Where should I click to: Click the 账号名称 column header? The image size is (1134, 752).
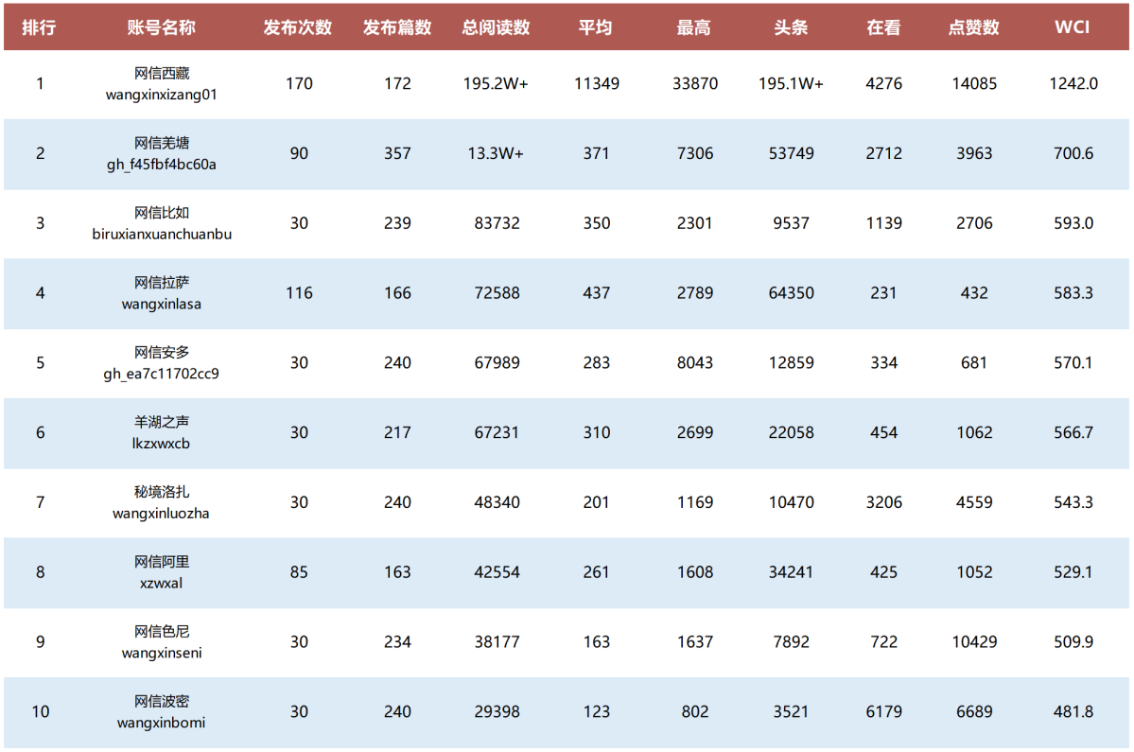[162, 27]
